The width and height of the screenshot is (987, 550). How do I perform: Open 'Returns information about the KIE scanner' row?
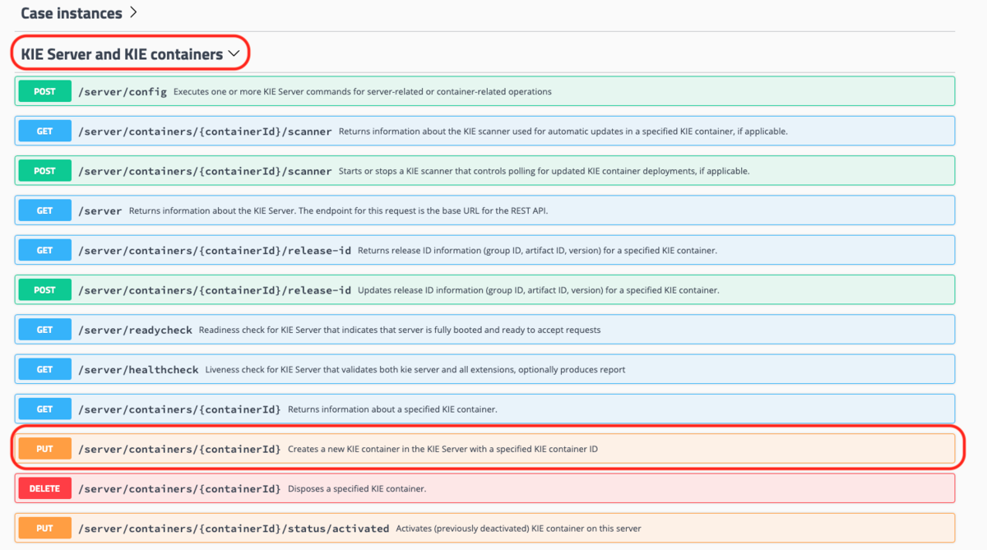(x=484, y=131)
